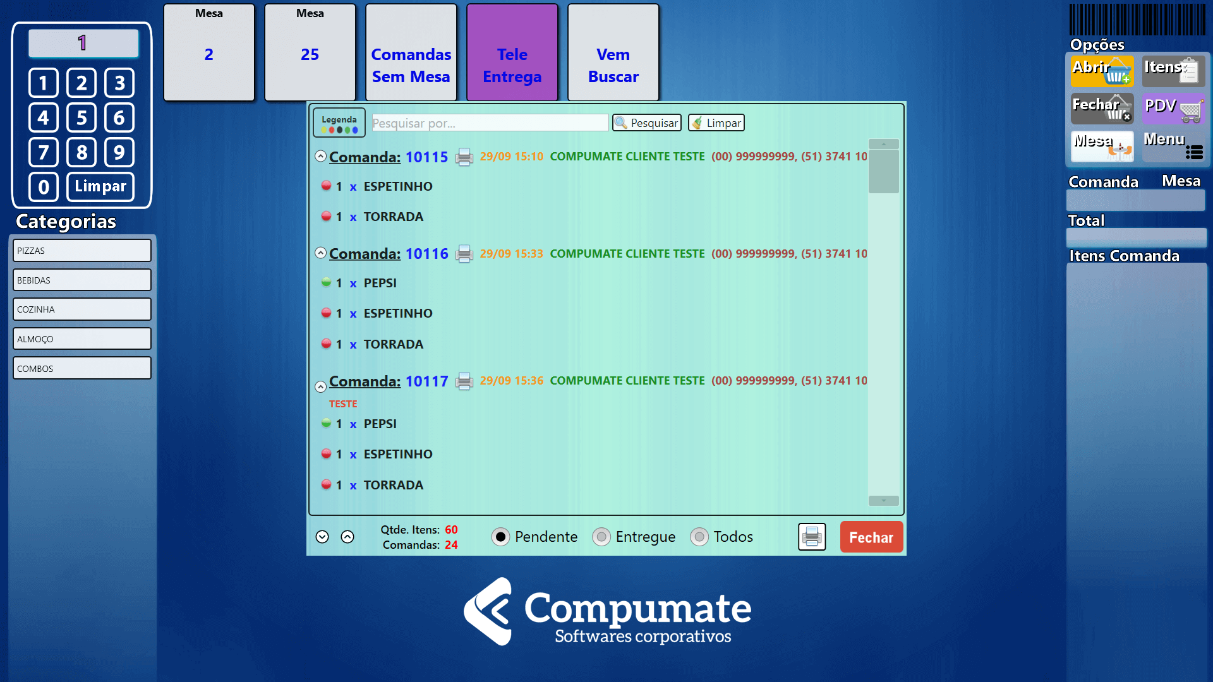Click the red Fechar button

coord(871,537)
